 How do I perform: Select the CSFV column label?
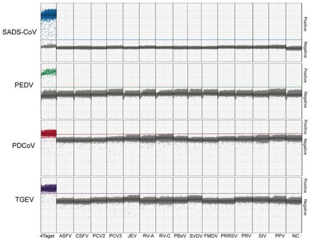tap(82, 236)
